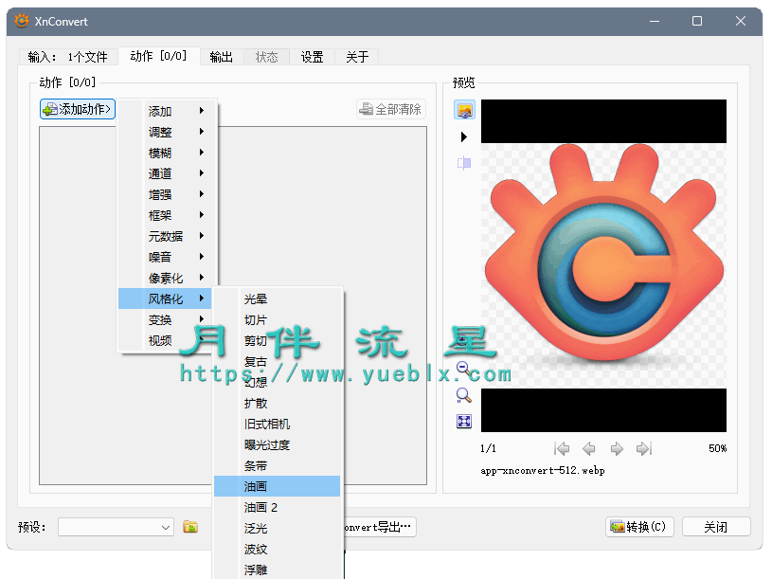772x579 pixels.
Task: Go to first preview image arrow
Action: pos(562,448)
